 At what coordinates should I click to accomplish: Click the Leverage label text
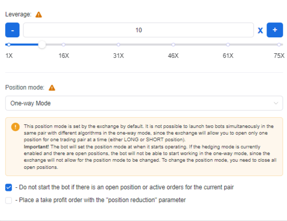(x=18, y=14)
